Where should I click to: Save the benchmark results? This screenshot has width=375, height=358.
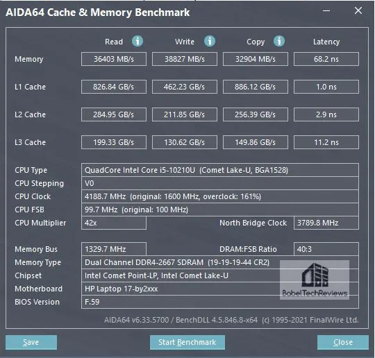pyautogui.click(x=31, y=342)
